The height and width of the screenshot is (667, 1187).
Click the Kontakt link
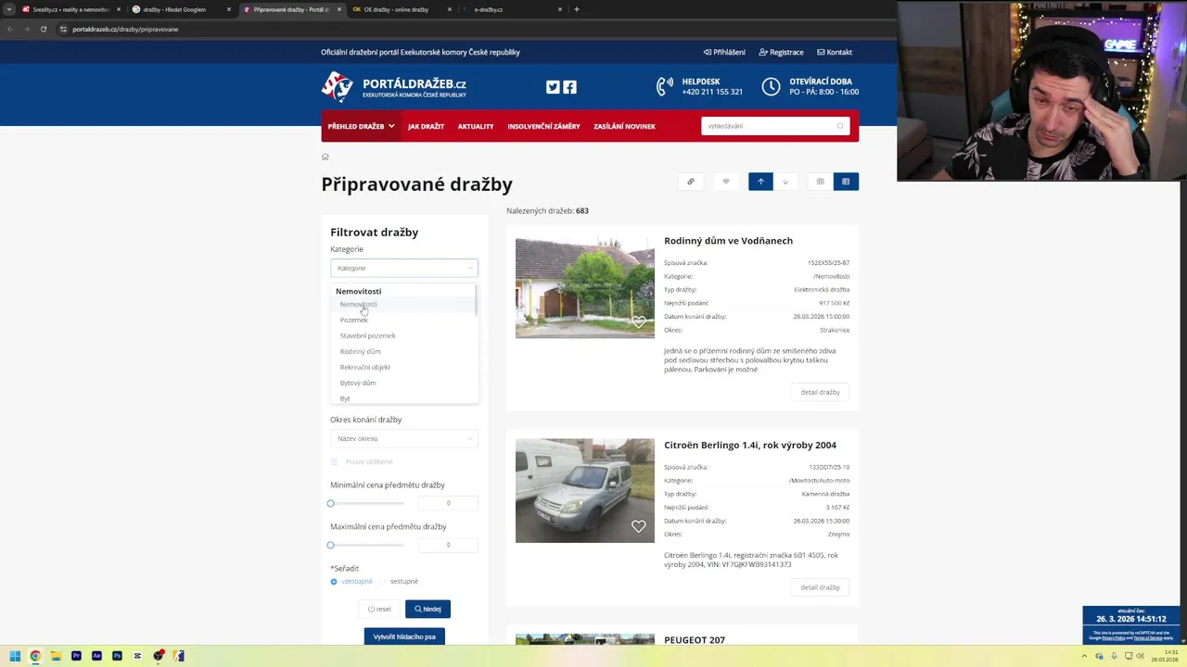click(835, 52)
